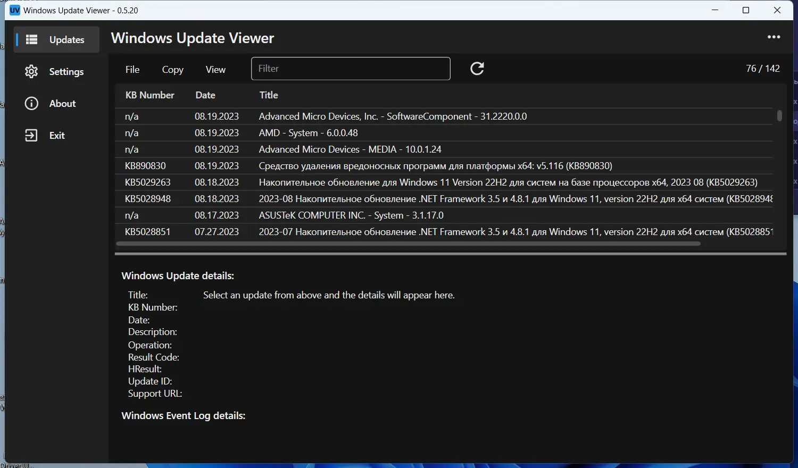
Task: Sort by the KB Number column header
Action: click(149, 95)
